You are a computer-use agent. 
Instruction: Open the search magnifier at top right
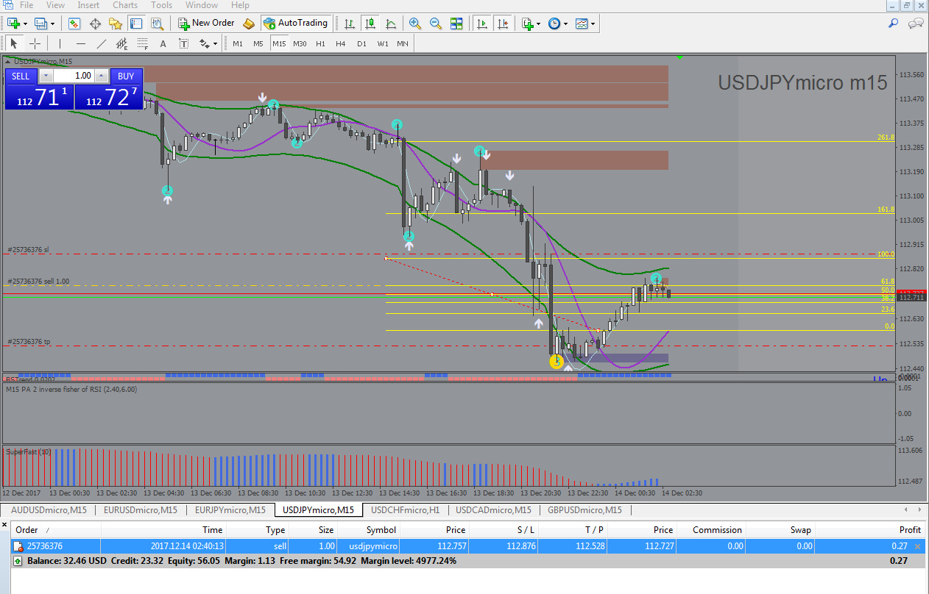coord(894,24)
